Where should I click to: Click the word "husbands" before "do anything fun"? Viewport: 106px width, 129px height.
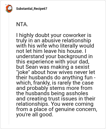coord(41,77)
